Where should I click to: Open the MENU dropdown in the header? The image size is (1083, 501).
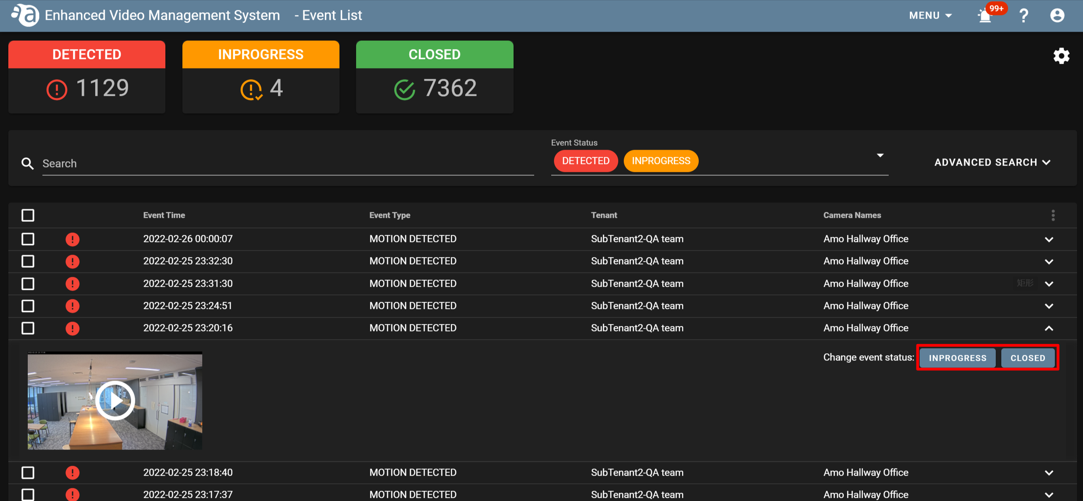(x=930, y=15)
